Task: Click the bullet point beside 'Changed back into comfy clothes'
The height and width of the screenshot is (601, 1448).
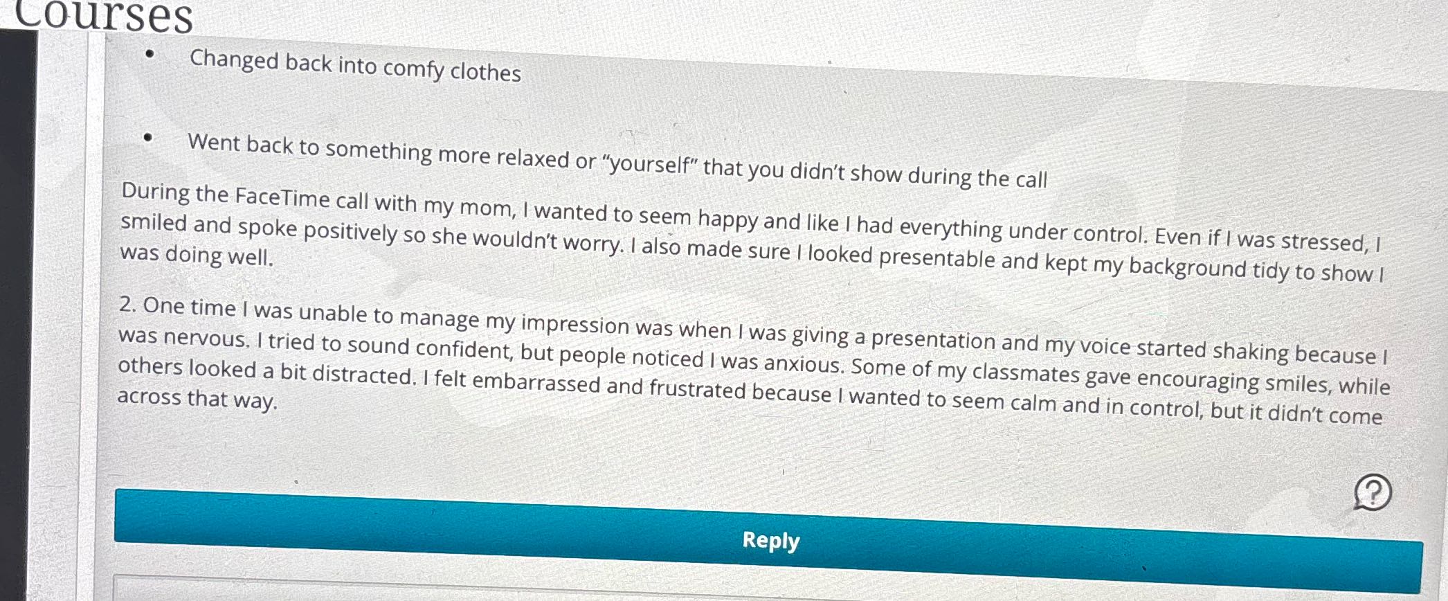Action: [150, 53]
